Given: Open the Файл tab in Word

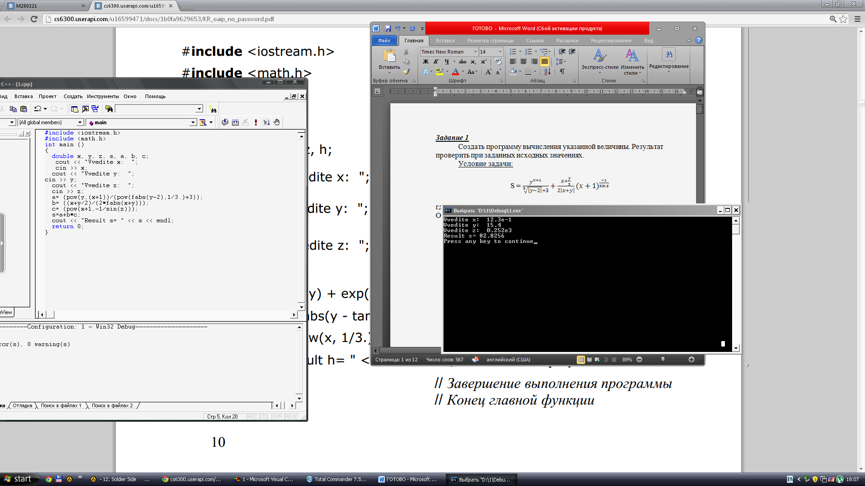Looking at the screenshot, I should [x=384, y=40].
